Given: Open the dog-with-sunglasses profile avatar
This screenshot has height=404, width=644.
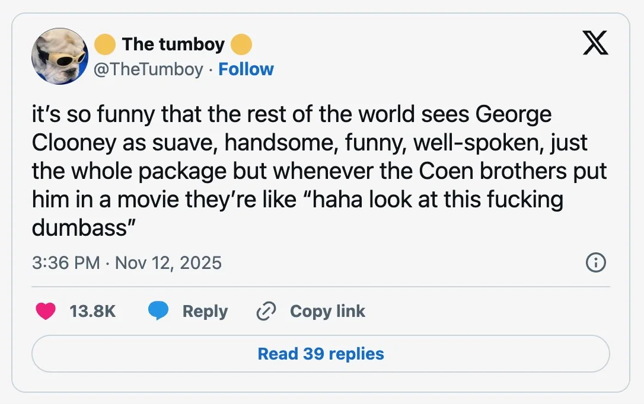Looking at the screenshot, I should 59,56.
